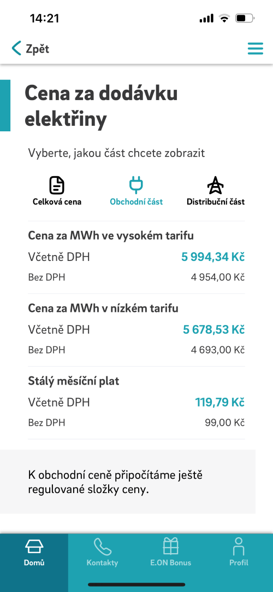
Task: Open the E.ON Bonus tab label
Action: point(170,562)
